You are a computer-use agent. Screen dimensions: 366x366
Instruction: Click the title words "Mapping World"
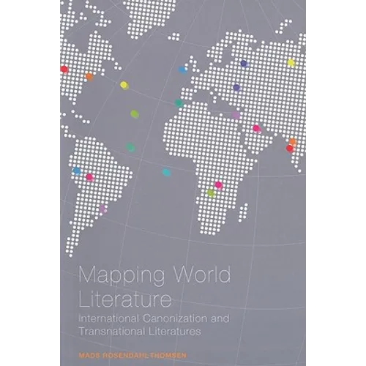154,276
